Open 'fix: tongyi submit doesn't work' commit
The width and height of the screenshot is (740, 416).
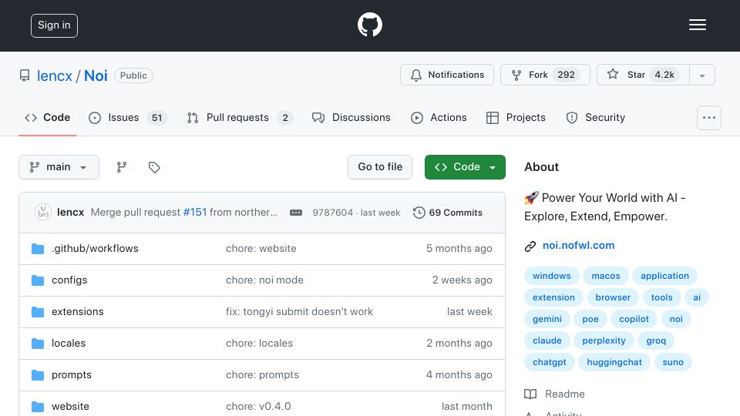tap(299, 312)
